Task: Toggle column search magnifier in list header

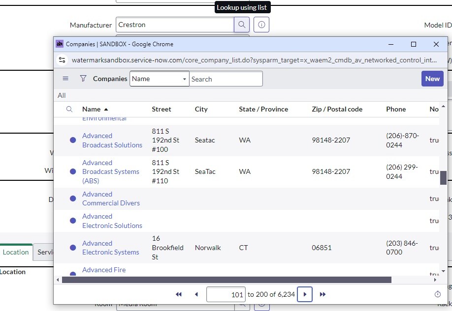Action: tap(69, 110)
